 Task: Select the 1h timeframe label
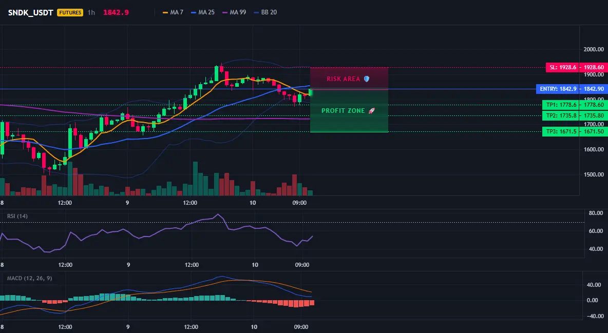91,12
